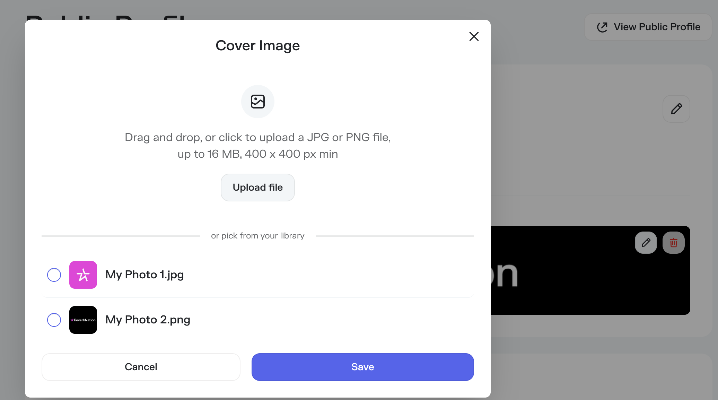The width and height of the screenshot is (718, 400).
Task: Click the Cover Image dialog title
Action: pos(258,45)
